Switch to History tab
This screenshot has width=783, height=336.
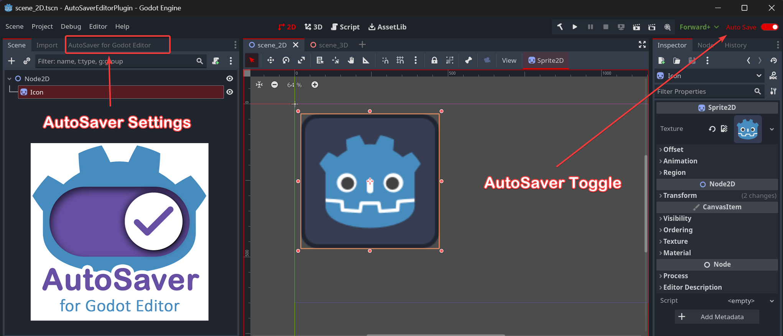tap(735, 45)
